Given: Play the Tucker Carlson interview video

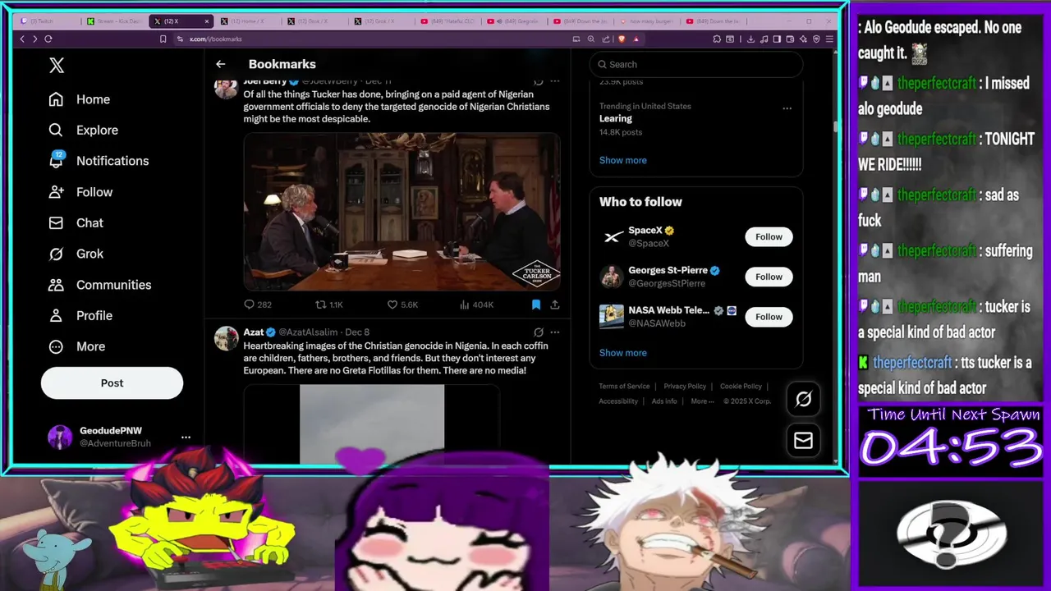Looking at the screenshot, I should 402,211.
